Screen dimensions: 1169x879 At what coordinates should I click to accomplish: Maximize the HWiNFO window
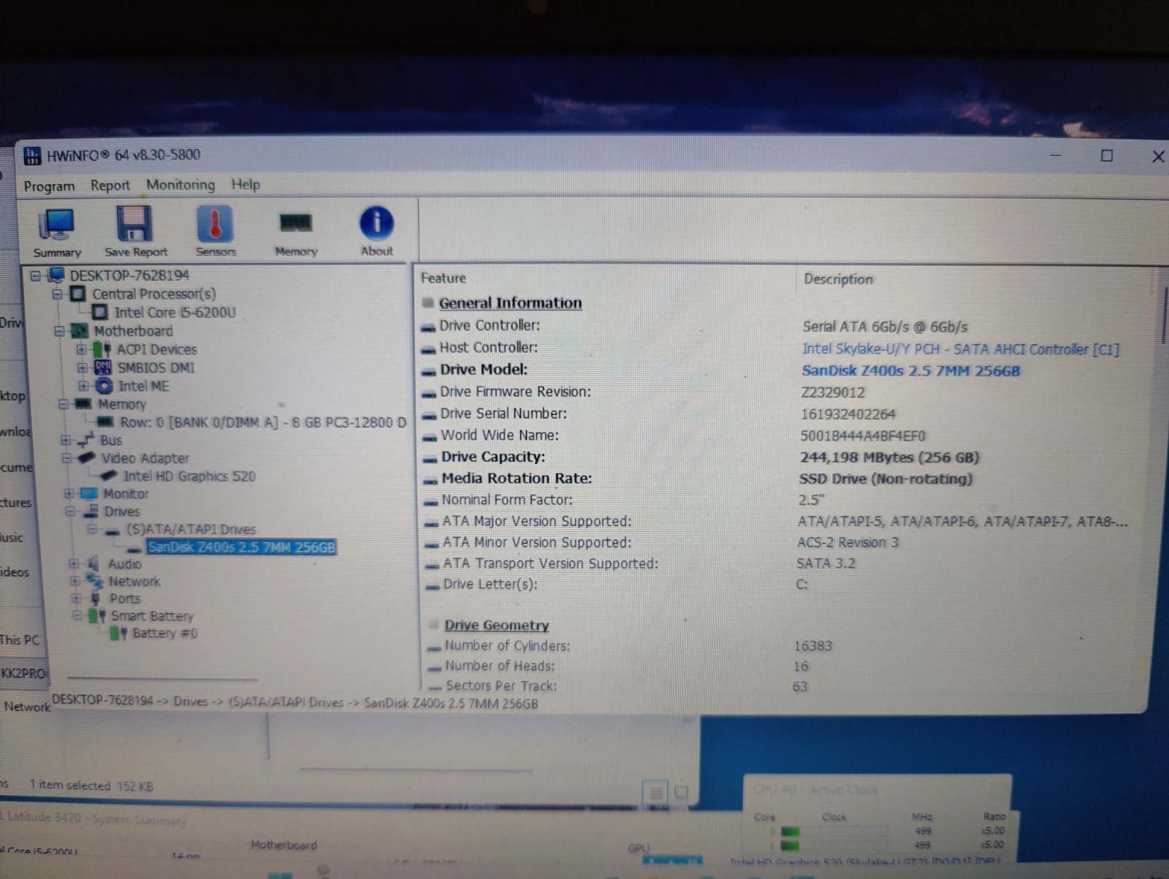(x=1107, y=156)
